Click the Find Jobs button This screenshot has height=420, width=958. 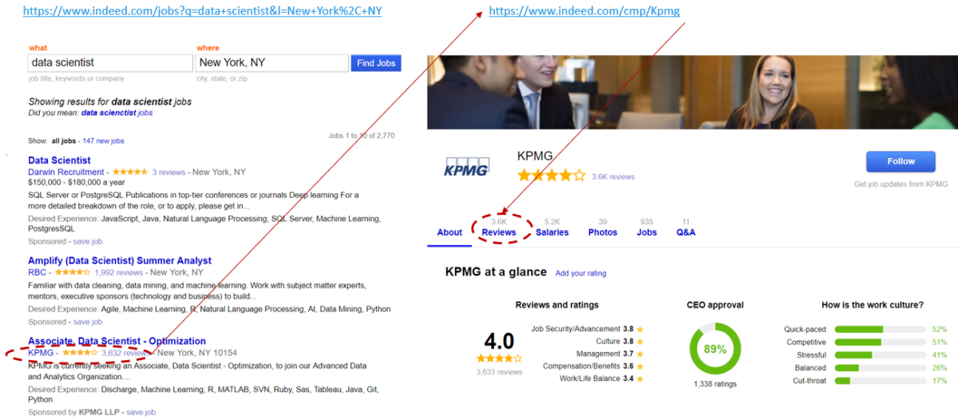376,63
